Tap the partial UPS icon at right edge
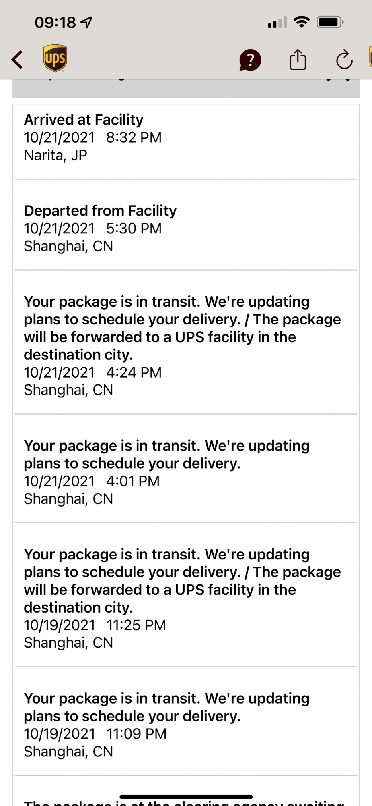 (x=370, y=57)
